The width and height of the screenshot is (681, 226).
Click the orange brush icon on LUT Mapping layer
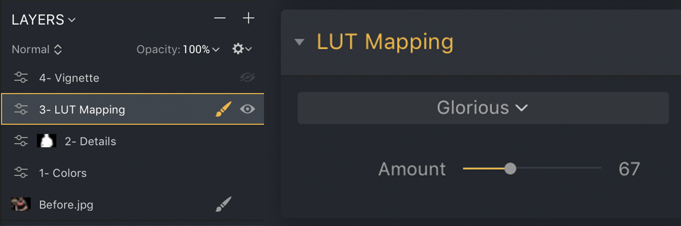click(x=223, y=109)
